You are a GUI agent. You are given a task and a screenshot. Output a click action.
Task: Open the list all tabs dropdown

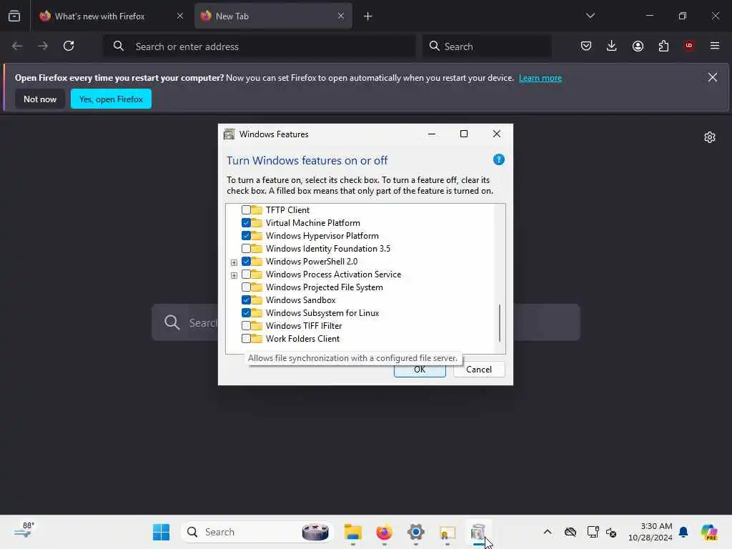tap(590, 16)
